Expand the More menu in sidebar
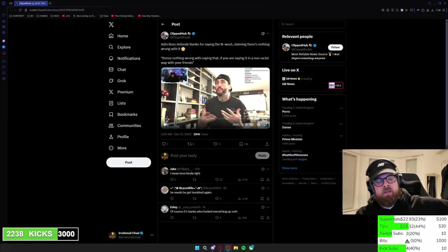 [118, 148]
